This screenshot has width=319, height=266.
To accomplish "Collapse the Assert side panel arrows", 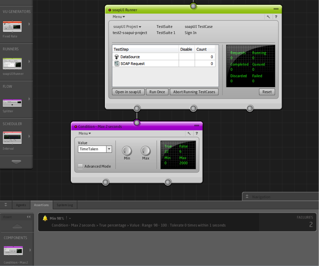I will click(29, 217).
